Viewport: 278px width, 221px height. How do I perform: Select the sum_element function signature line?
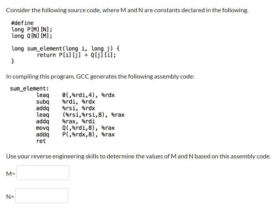tap(65, 48)
